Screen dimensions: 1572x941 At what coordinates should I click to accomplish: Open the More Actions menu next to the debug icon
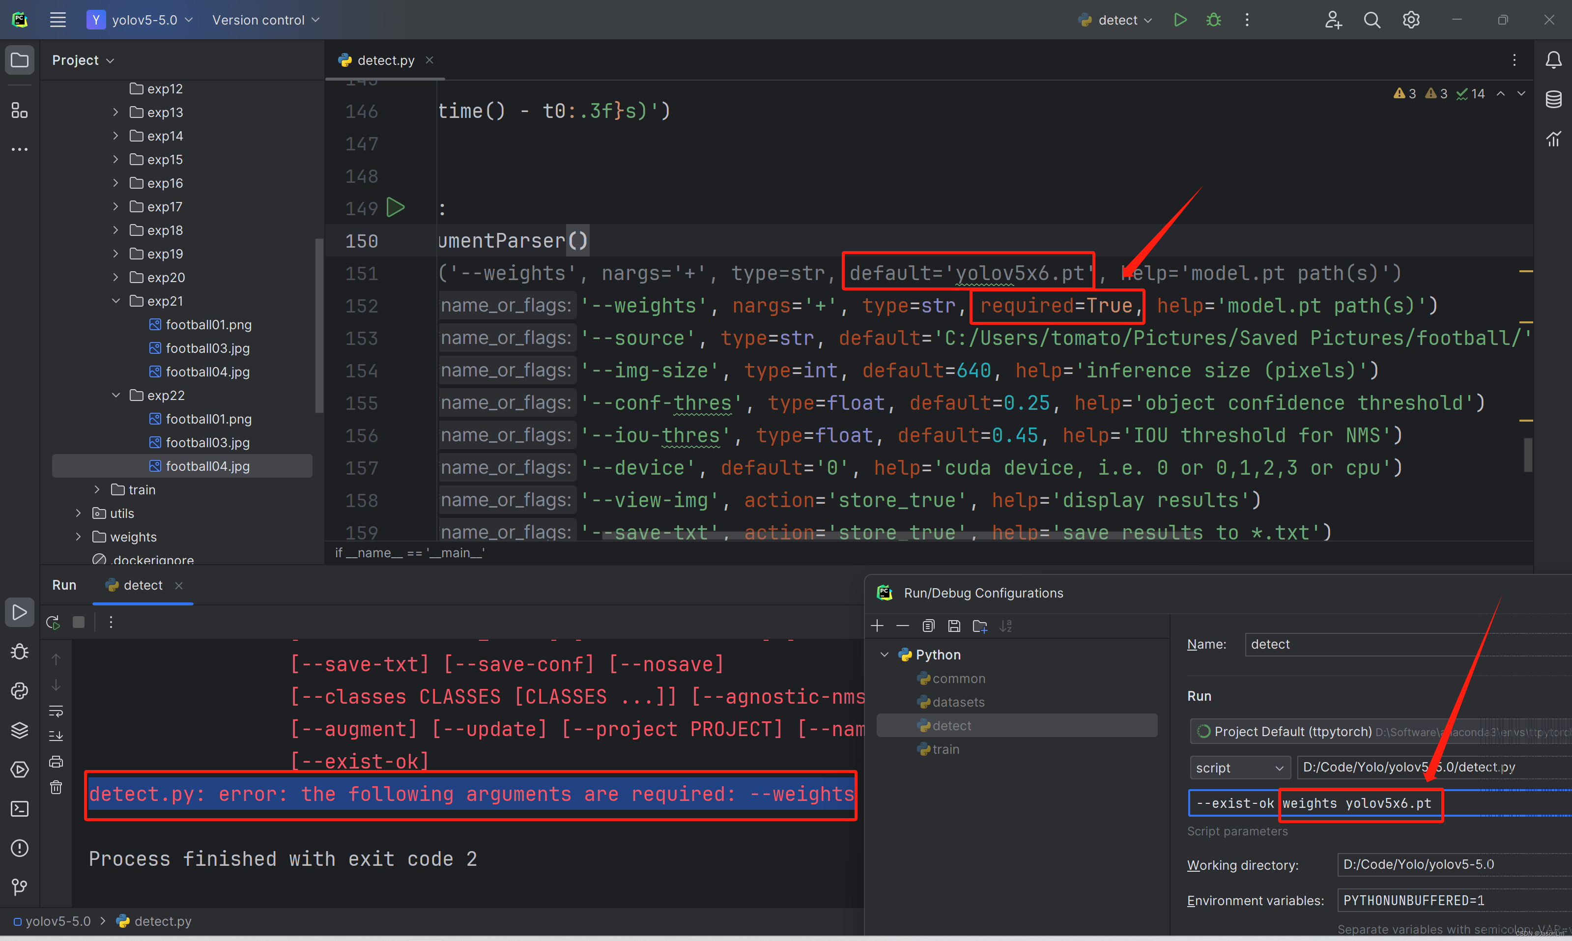pos(1247,20)
